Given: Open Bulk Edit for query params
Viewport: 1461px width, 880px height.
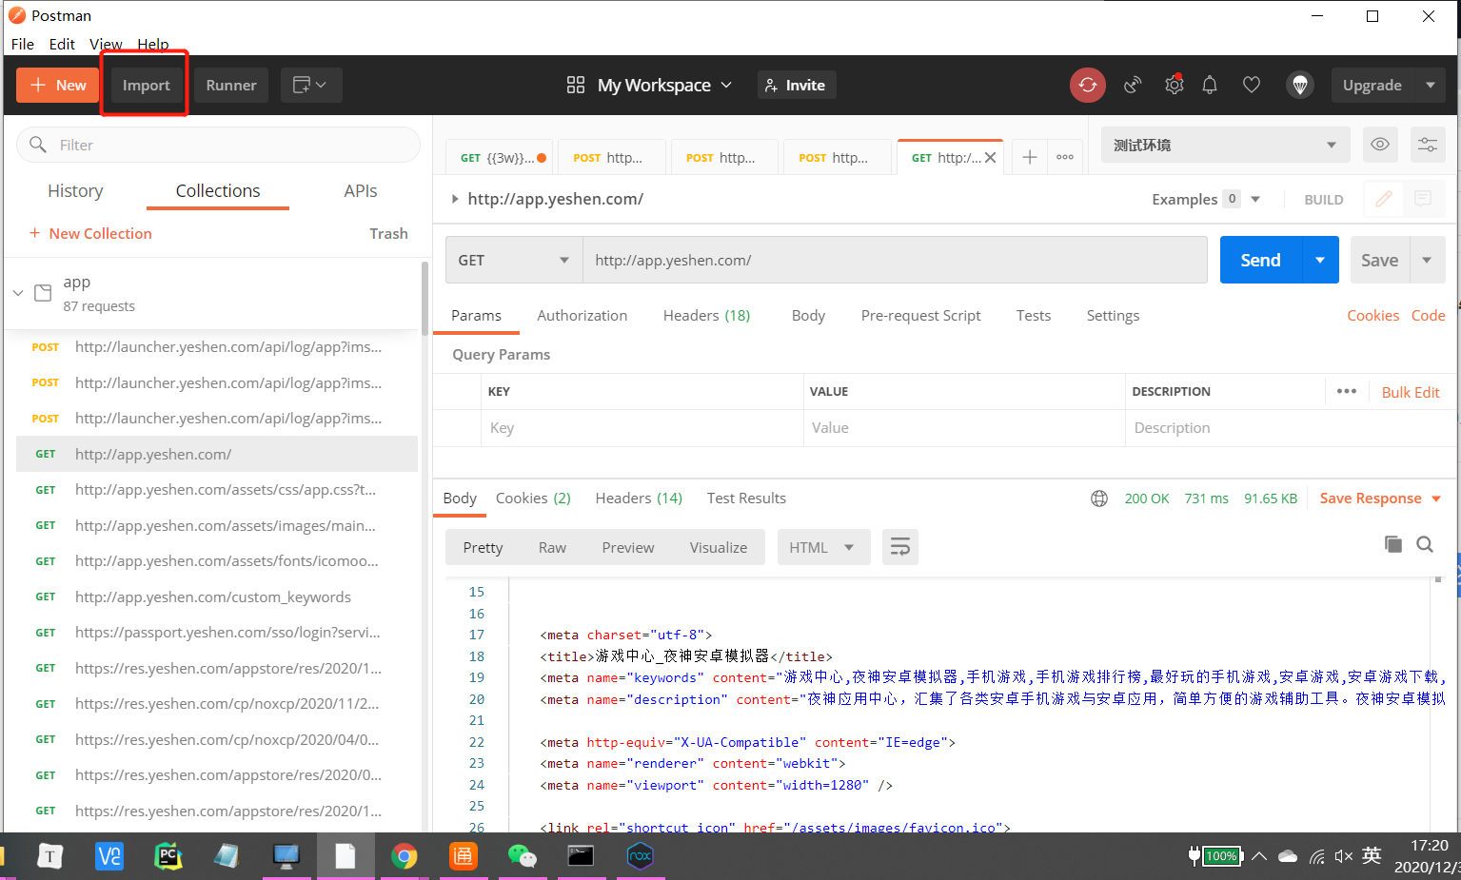Looking at the screenshot, I should coord(1411,392).
